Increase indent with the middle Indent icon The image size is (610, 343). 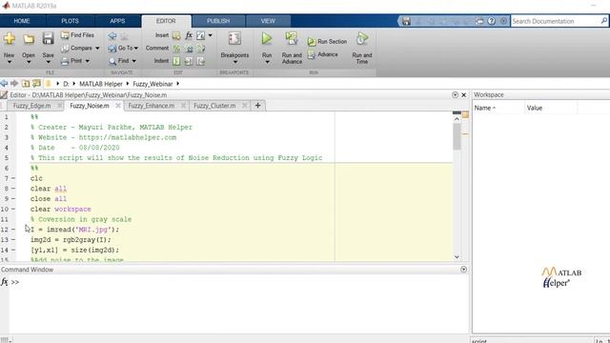click(189, 61)
